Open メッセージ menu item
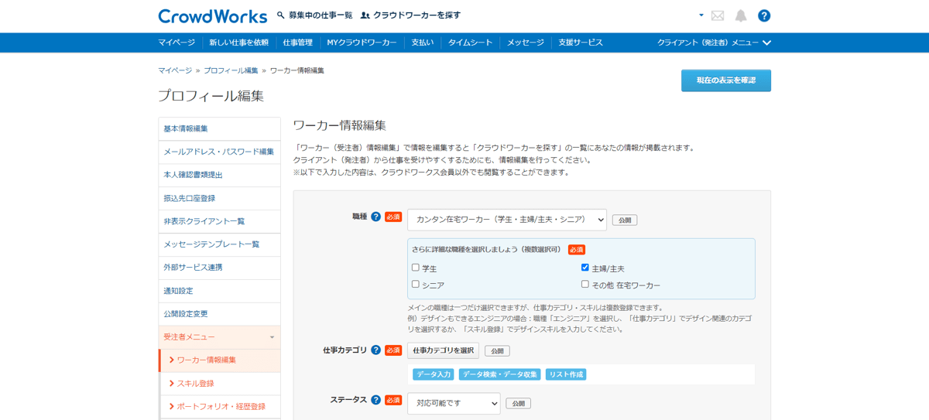 [x=526, y=43]
